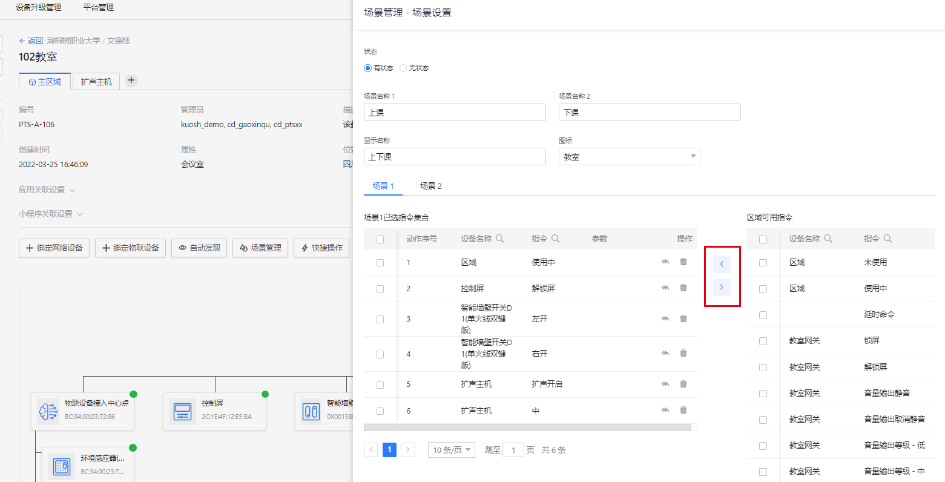Viewport: 945px width, 482px height.
Task: Click search icon beside 指令 in available commands
Action: (x=887, y=239)
